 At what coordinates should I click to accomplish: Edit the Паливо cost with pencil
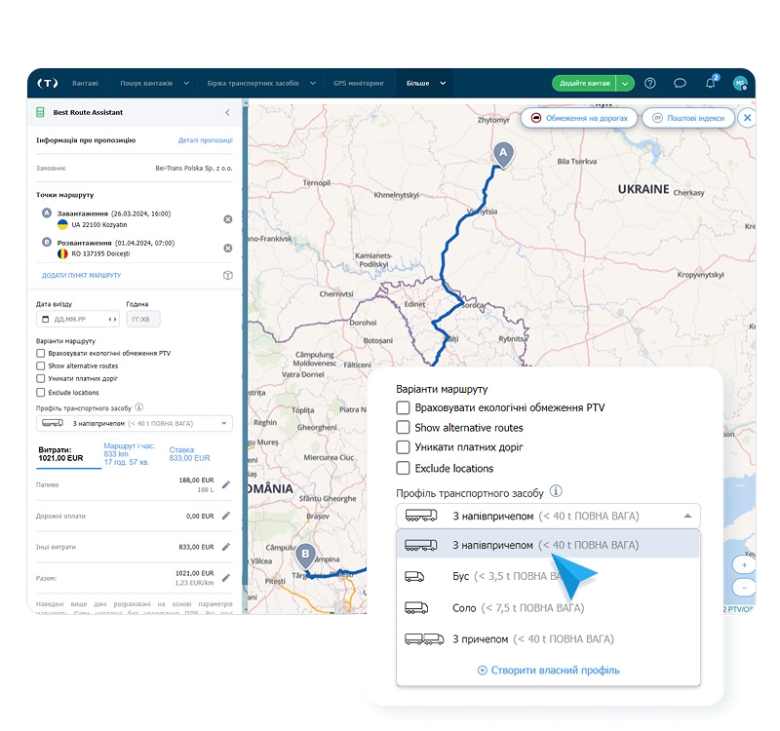tap(226, 484)
